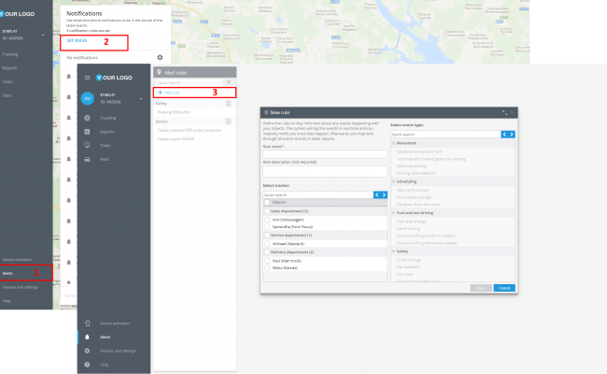Select the Geofence entrance or exit event

419,151
